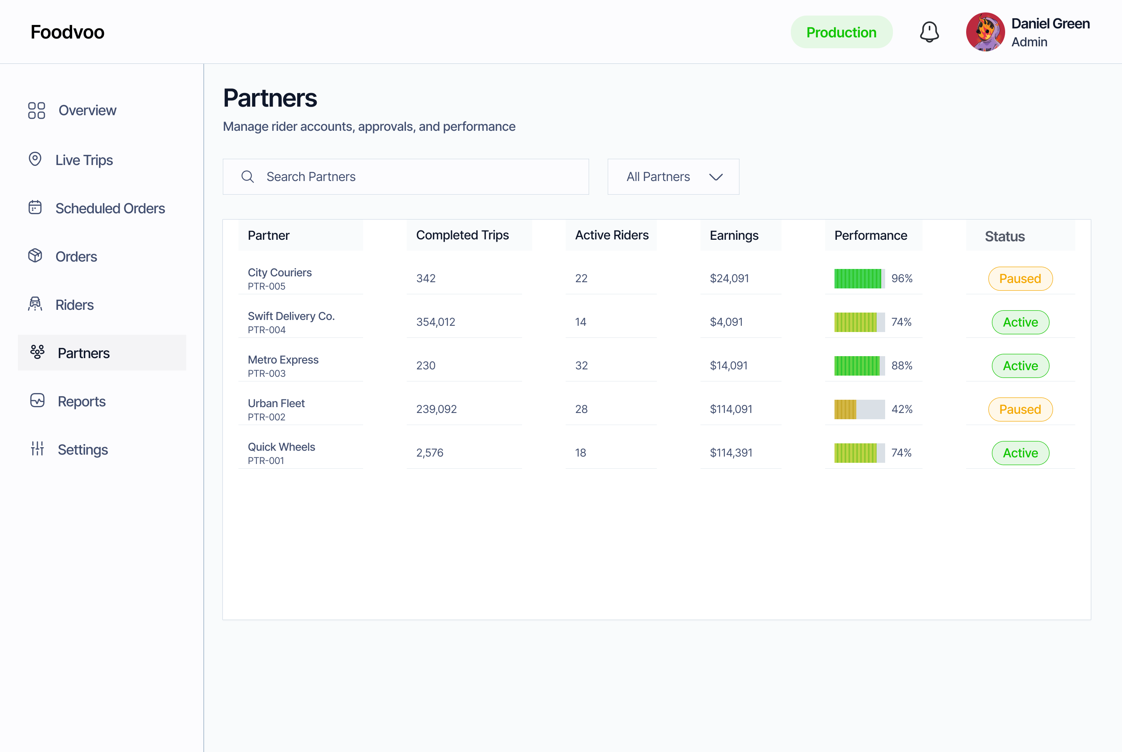Click Swift Delivery Co. Active status badge
The image size is (1122, 752).
[x=1020, y=322]
